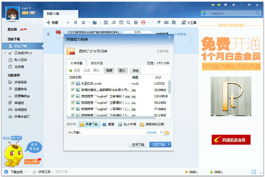Expand the VIP dropdown arrow
Screen dimensions: 265x177
point(149,22)
